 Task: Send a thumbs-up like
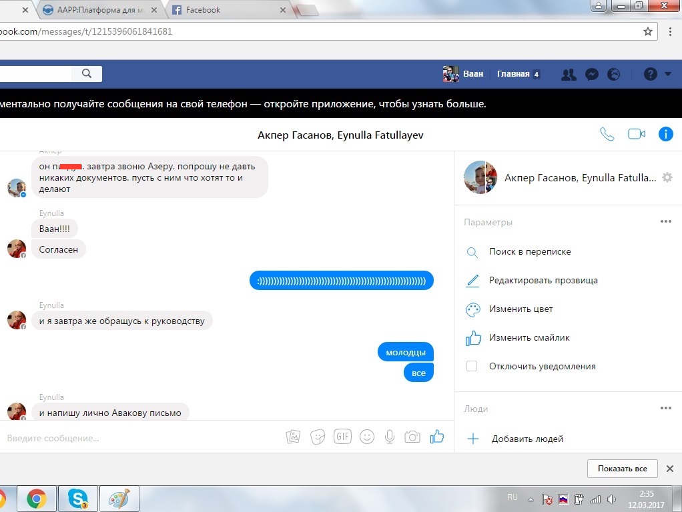pos(436,437)
